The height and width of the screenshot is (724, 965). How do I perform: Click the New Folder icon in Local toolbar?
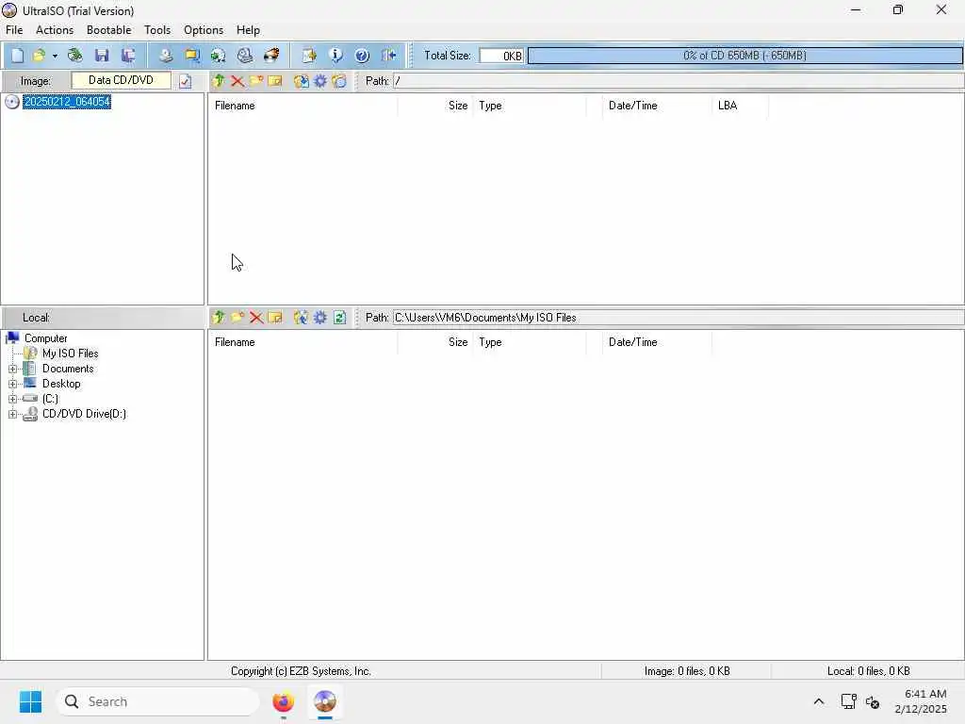pyautogui.click(x=237, y=318)
